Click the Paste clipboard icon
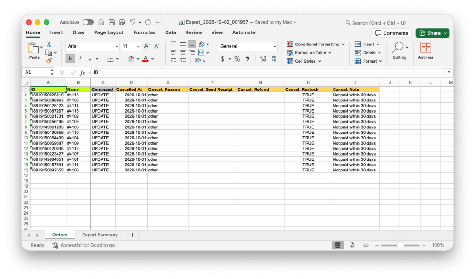The width and height of the screenshot is (475, 279). (x=33, y=48)
